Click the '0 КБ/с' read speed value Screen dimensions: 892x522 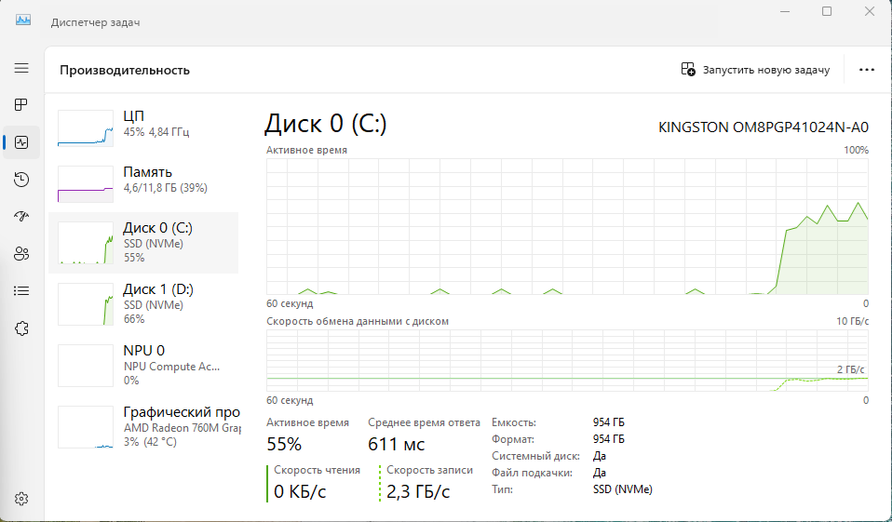click(x=300, y=491)
